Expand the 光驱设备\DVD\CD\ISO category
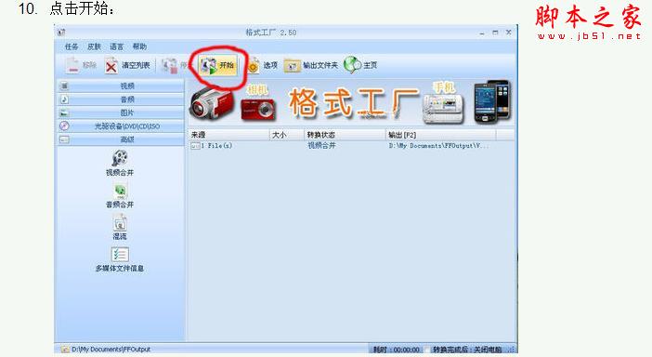Screen dimensions: 652x357 tap(121, 126)
